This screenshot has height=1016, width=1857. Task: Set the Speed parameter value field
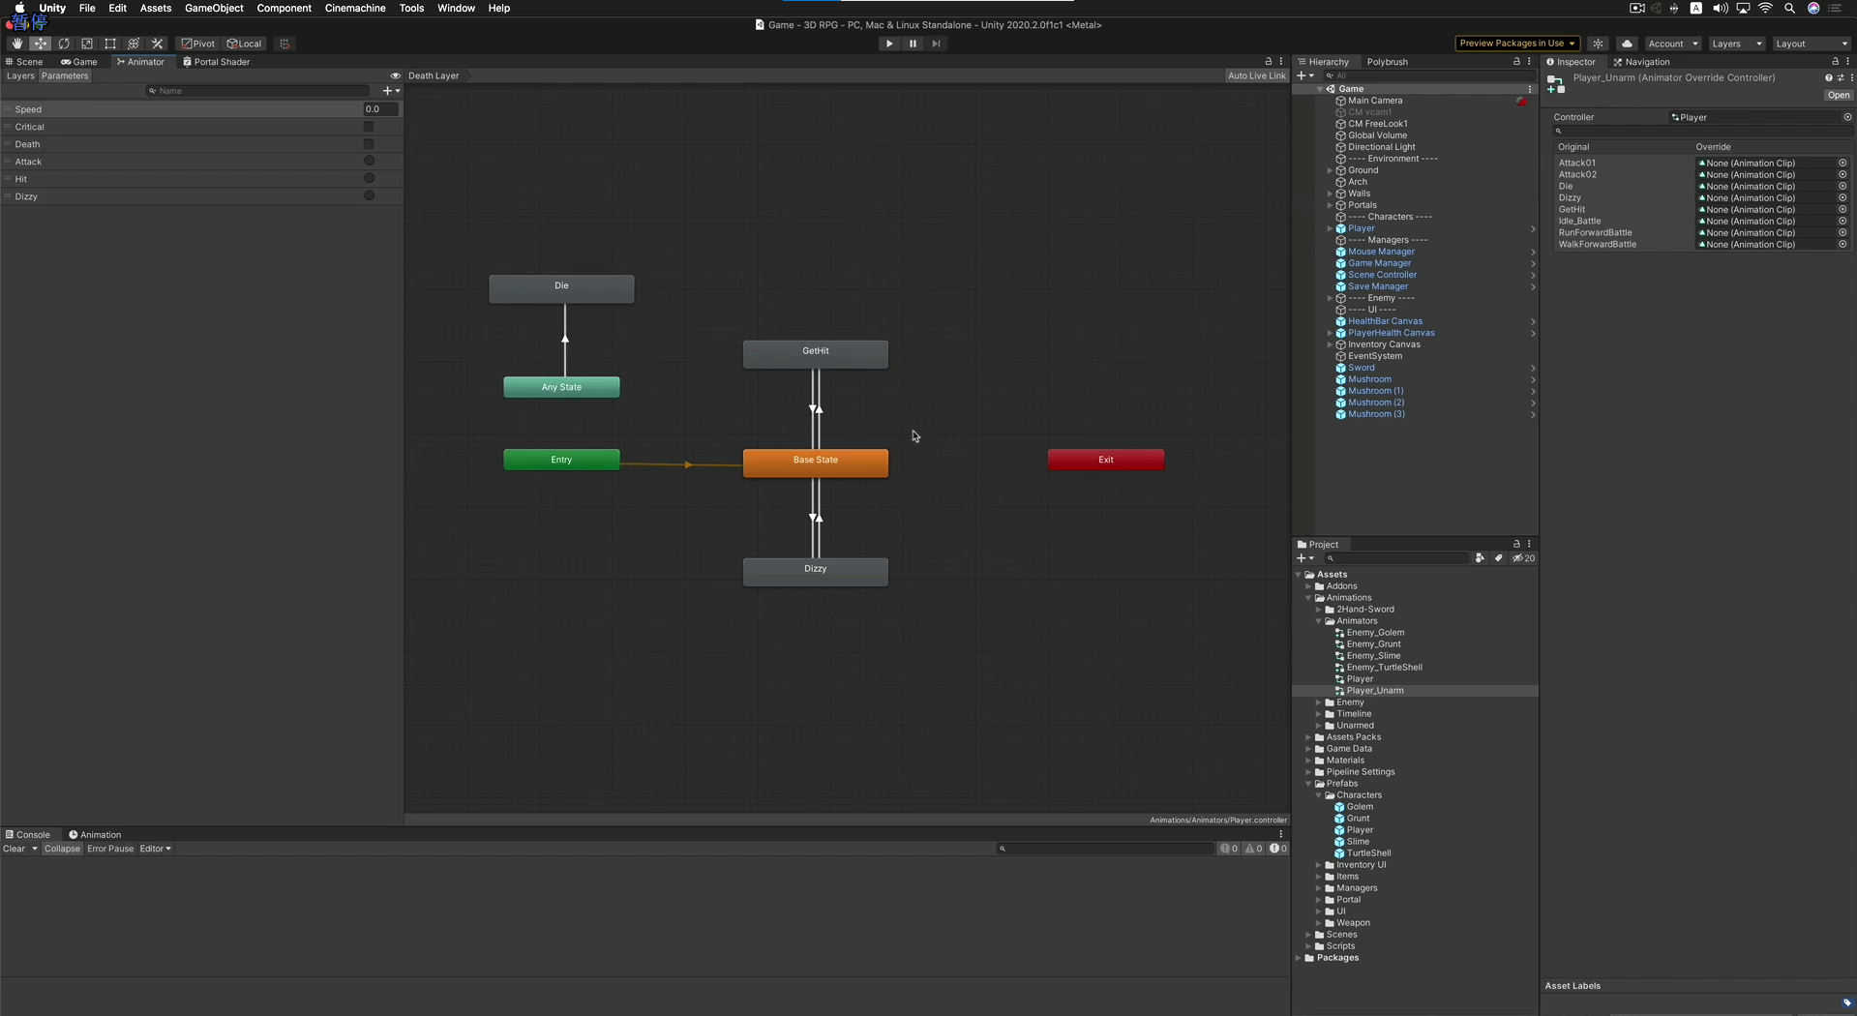click(x=378, y=108)
